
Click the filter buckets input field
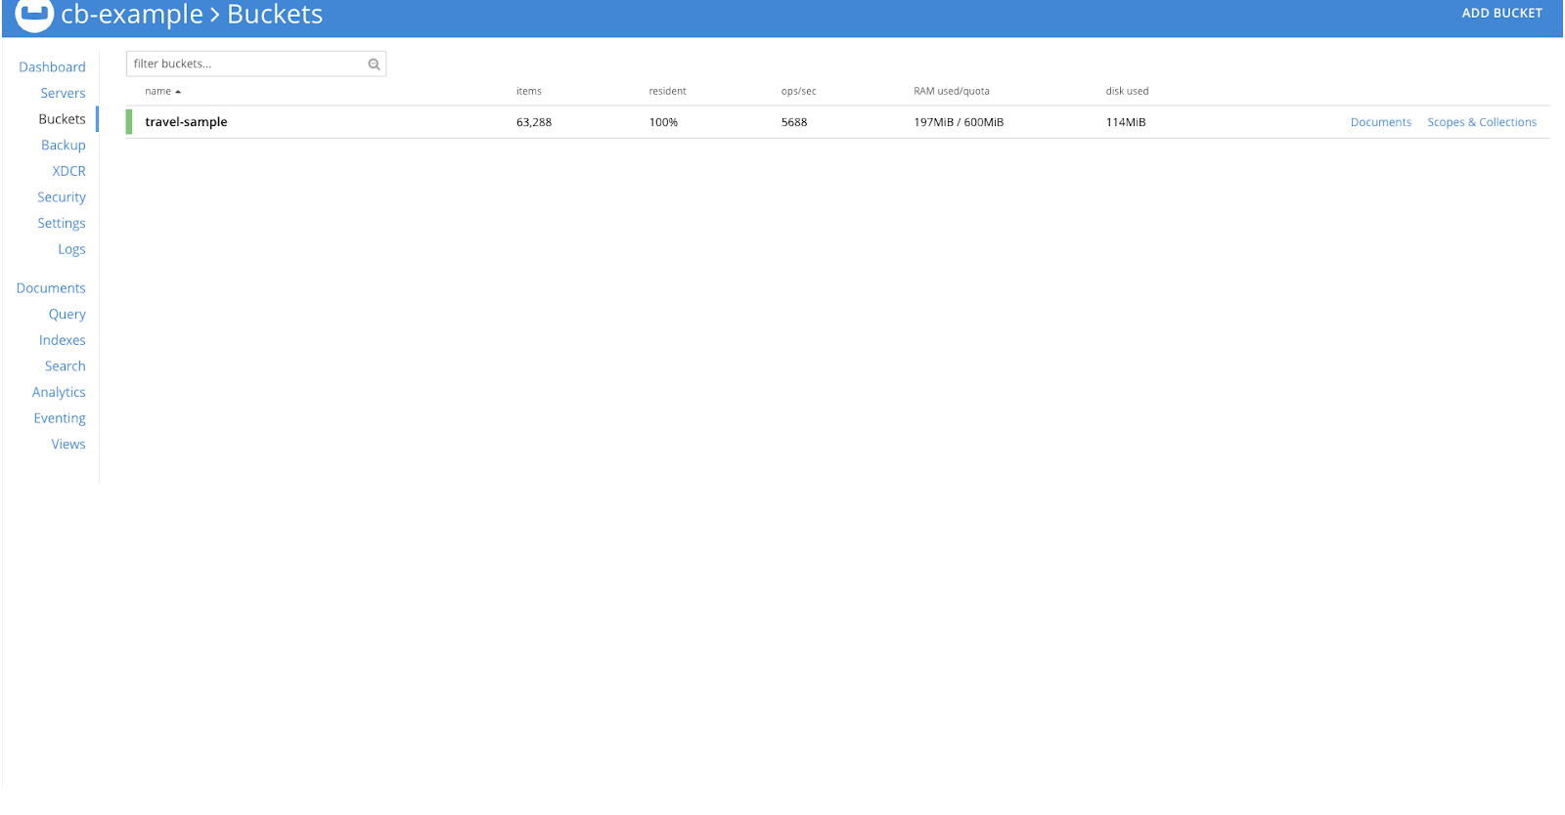pos(246,64)
